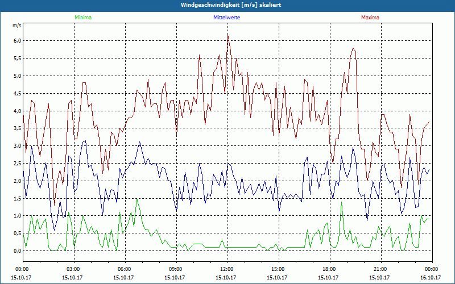Click the green Minima peak near 18:40

point(342,202)
